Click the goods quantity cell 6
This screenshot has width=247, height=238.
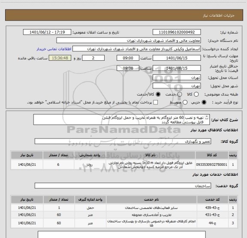(x=58, y=165)
